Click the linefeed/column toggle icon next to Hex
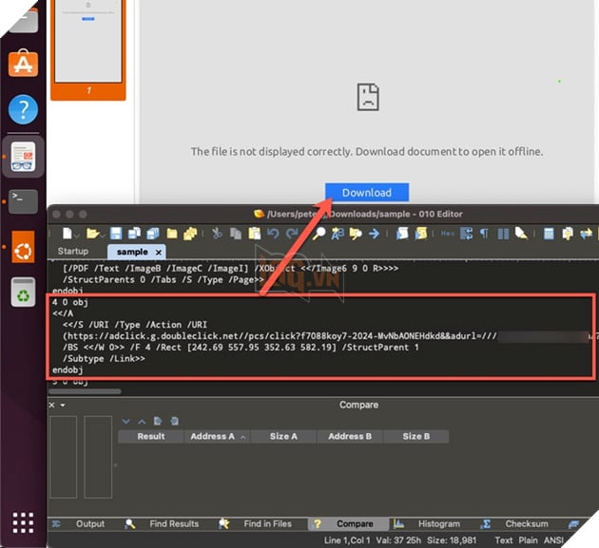The height and width of the screenshot is (548, 599). click(x=466, y=234)
